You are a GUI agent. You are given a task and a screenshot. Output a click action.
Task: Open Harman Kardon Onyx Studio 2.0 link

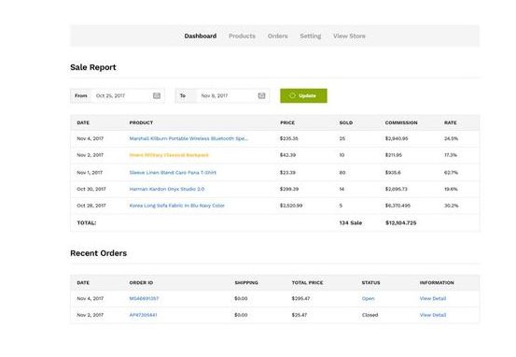[167, 189]
